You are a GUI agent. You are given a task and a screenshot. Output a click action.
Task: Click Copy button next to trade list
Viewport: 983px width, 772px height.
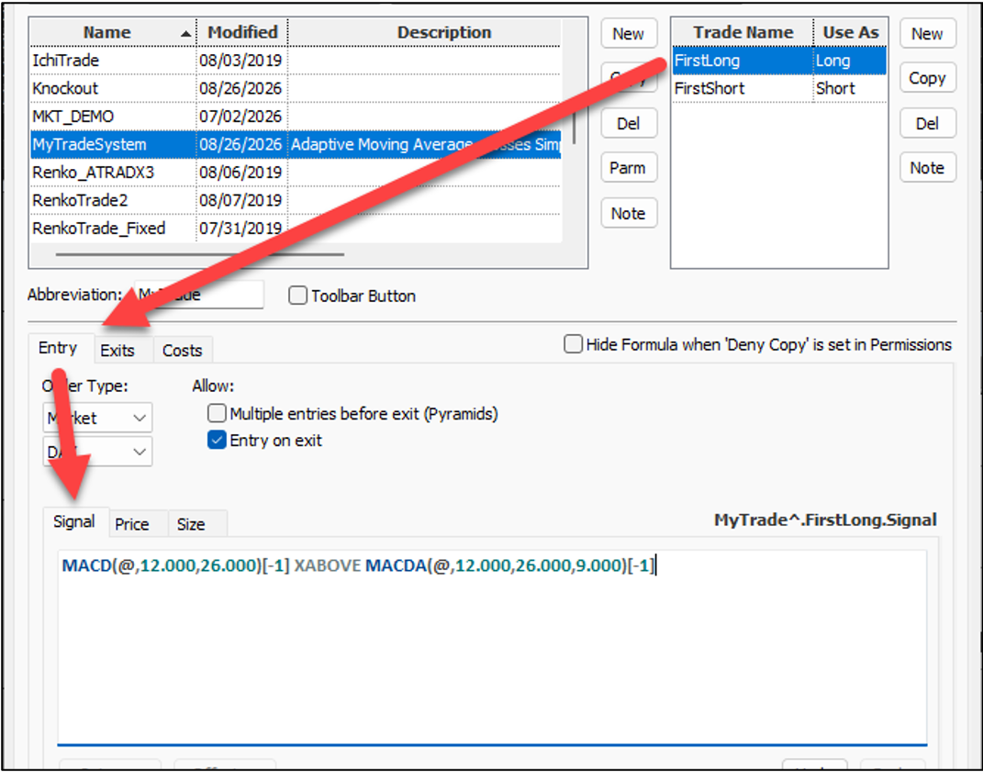tap(928, 78)
